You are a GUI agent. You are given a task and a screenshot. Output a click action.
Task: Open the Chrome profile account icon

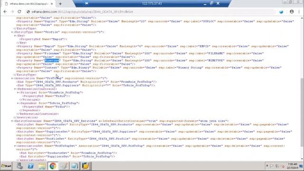tap(292, 11)
